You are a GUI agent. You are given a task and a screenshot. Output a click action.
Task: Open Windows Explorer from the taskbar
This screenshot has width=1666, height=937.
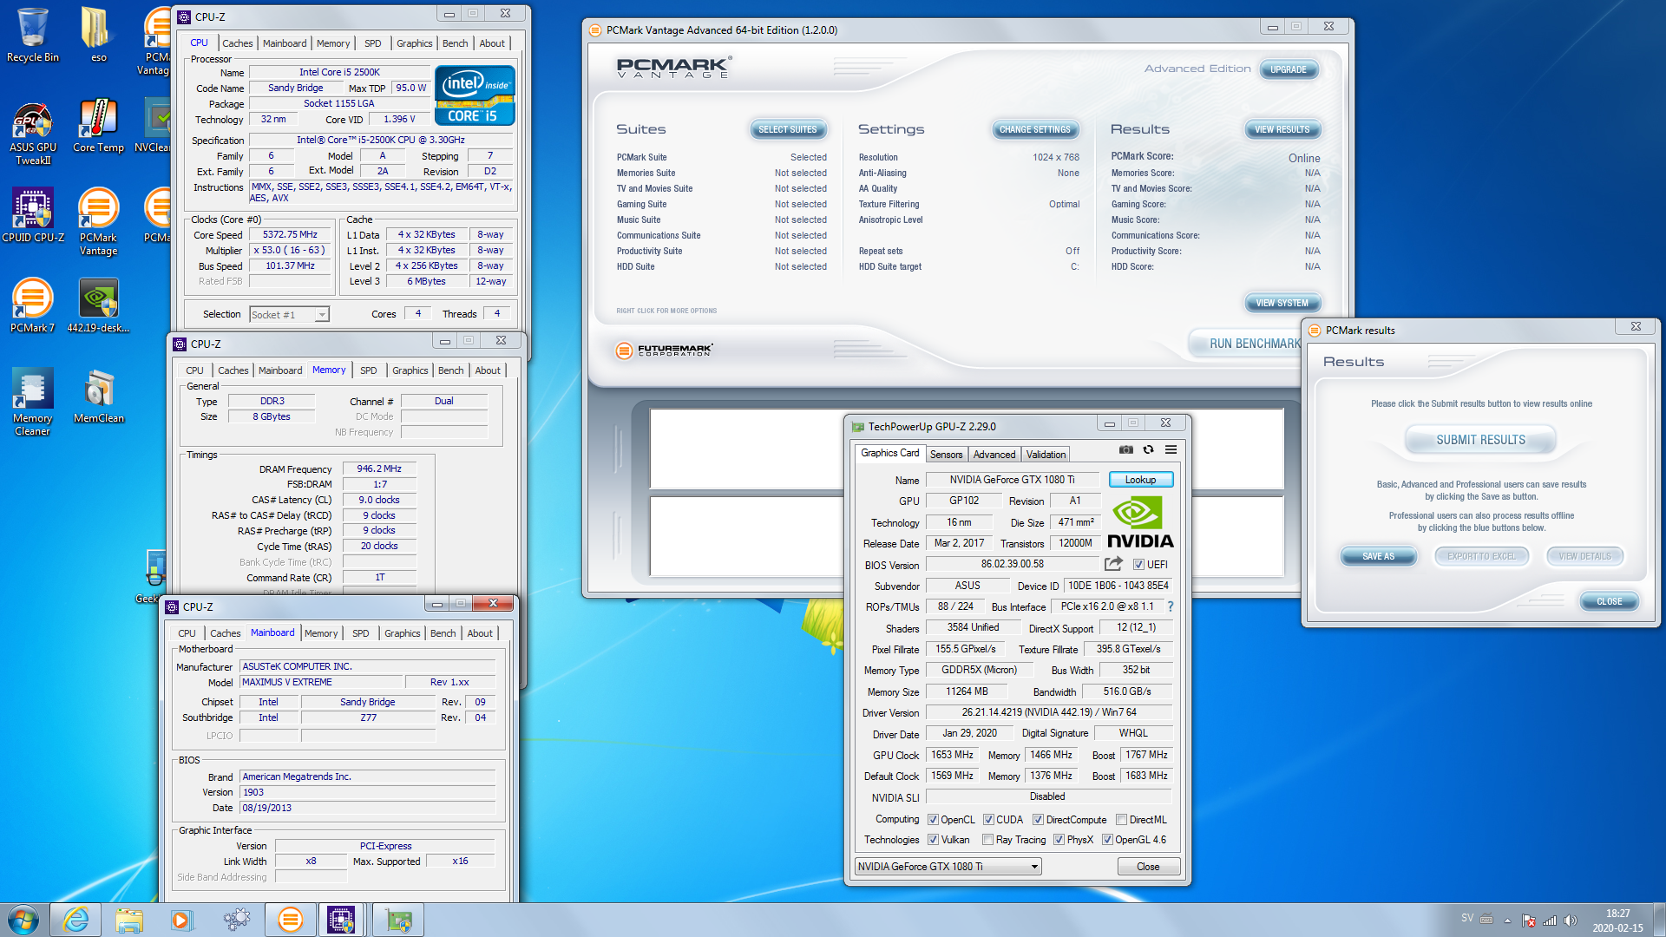[129, 920]
